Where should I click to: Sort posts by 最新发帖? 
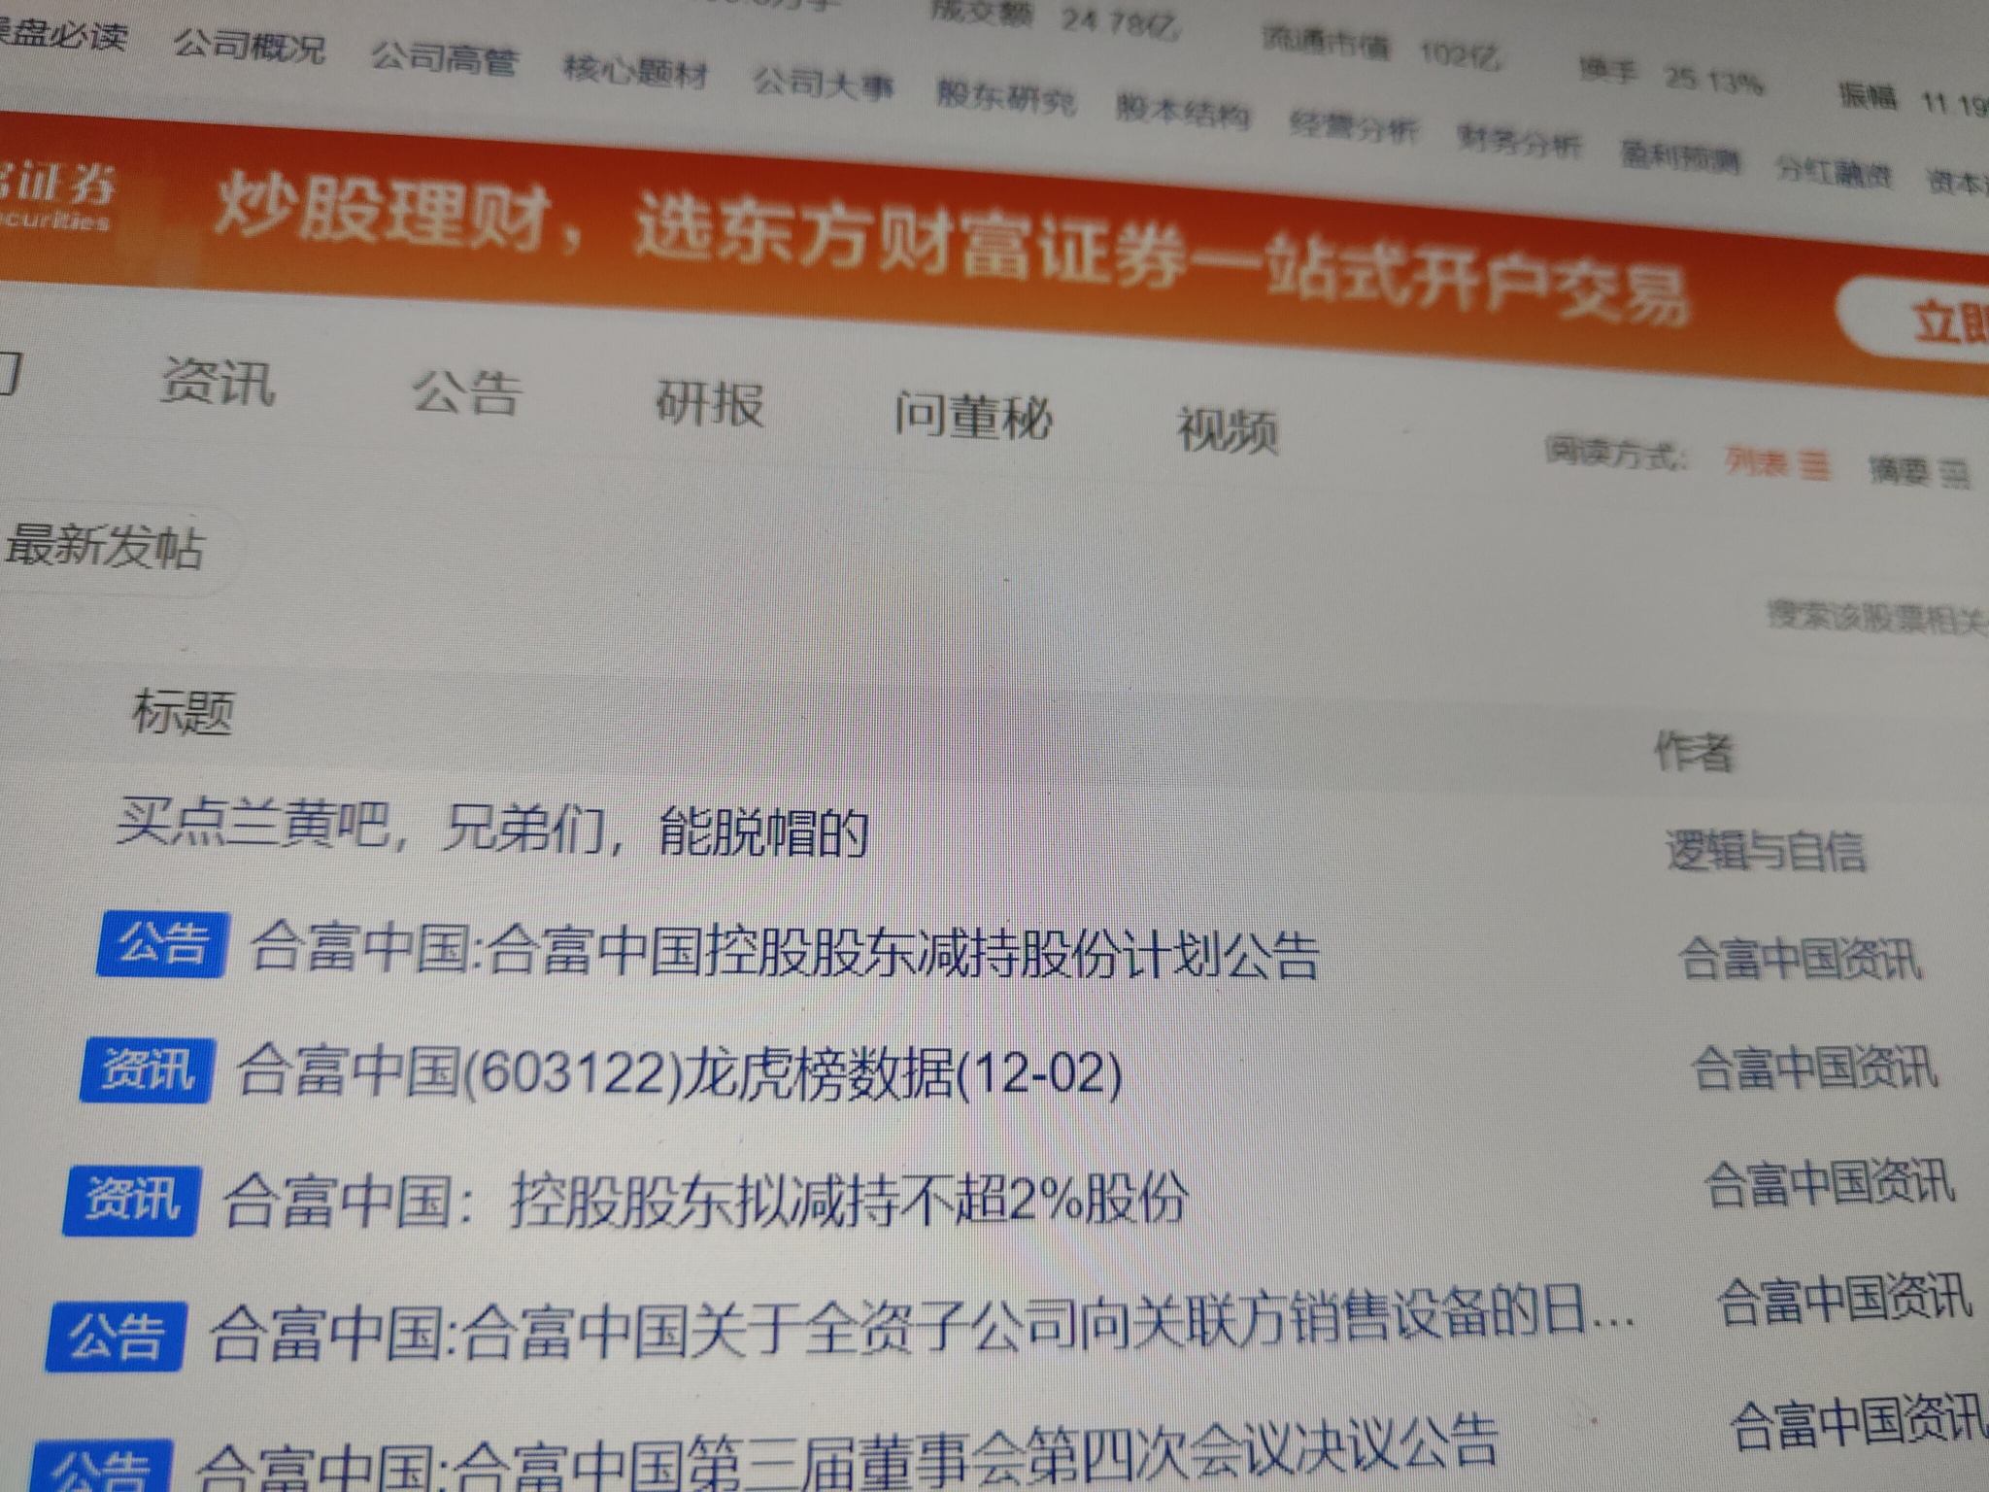tap(105, 547)
